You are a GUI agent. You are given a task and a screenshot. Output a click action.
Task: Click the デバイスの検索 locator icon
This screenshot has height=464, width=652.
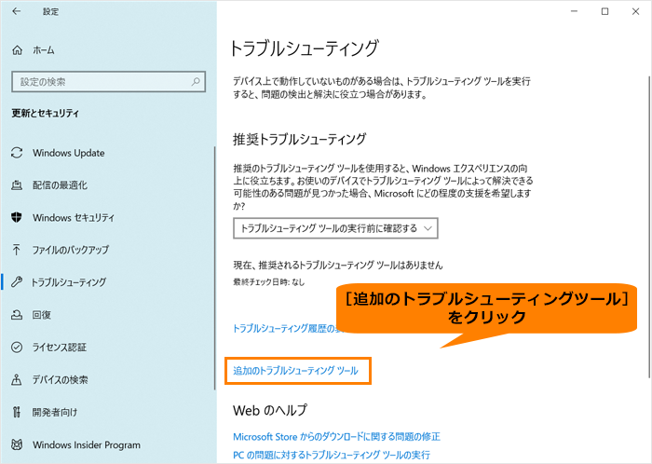click(17, 379)
